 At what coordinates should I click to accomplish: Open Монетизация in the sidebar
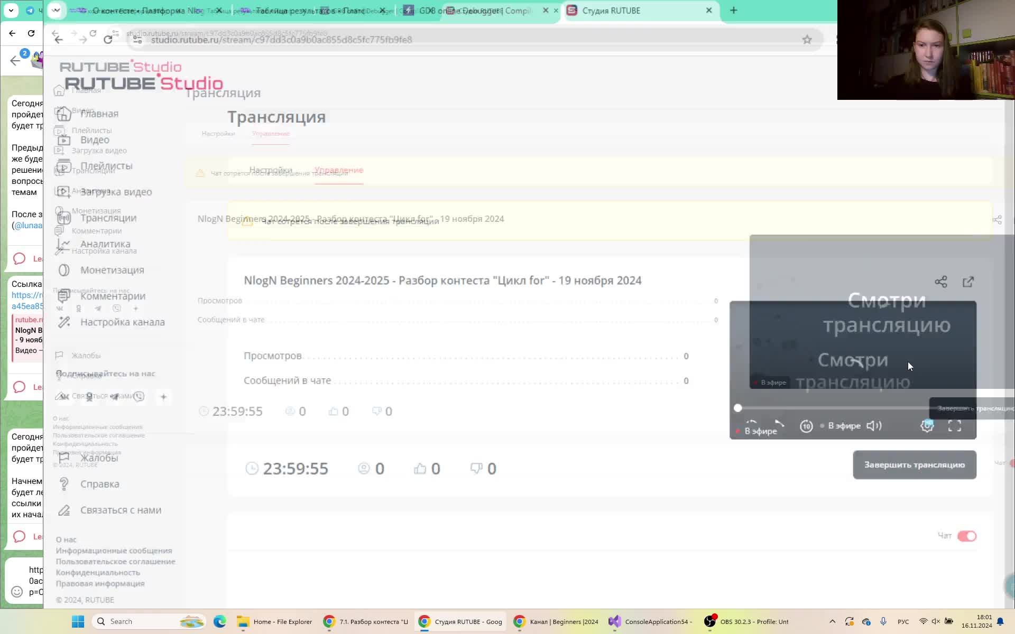pos(112,270)
